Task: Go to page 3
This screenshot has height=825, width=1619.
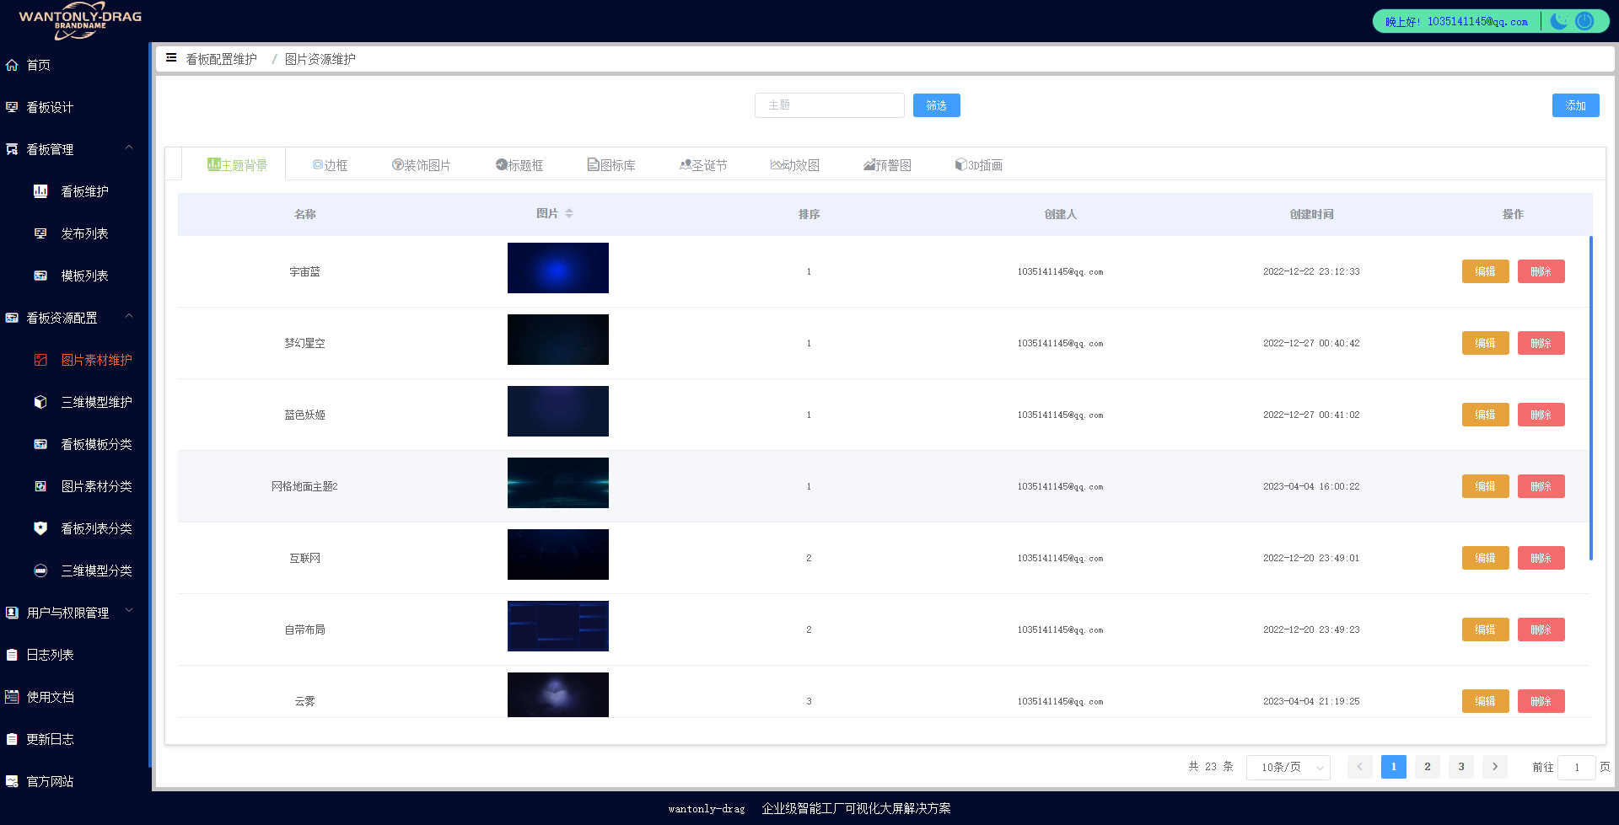Action: 1460,767
